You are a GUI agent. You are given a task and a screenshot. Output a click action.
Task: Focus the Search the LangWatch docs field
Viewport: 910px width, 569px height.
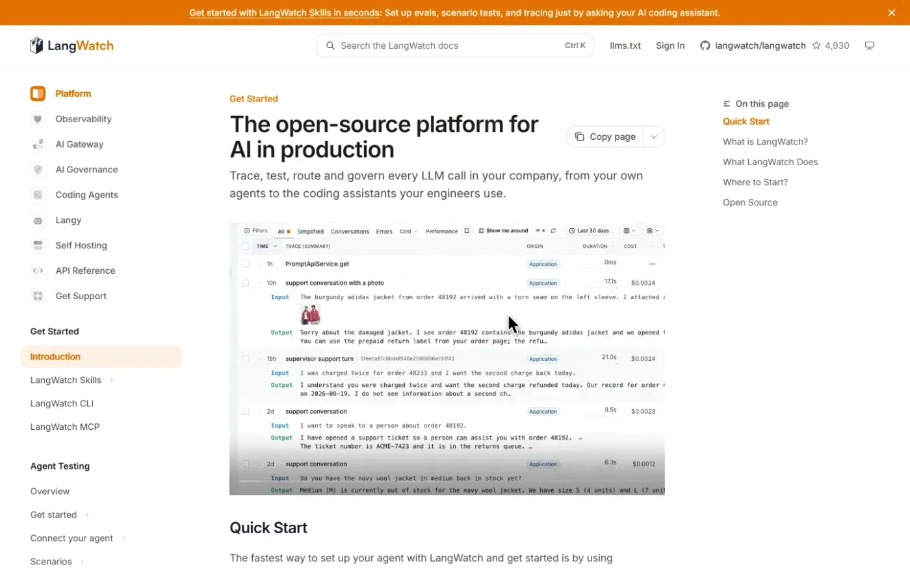click(x=455, y=46)
